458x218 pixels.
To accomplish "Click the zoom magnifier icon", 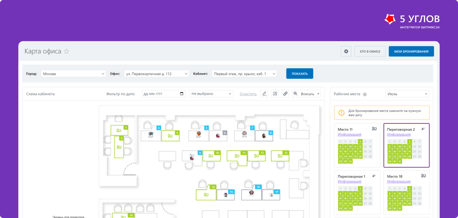I will (x=296, y=94).
